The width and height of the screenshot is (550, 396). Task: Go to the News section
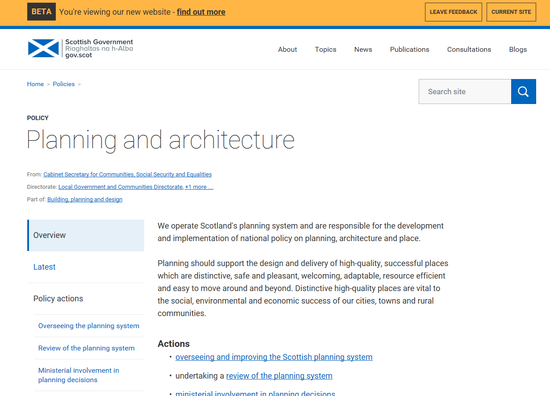point(363,50)
